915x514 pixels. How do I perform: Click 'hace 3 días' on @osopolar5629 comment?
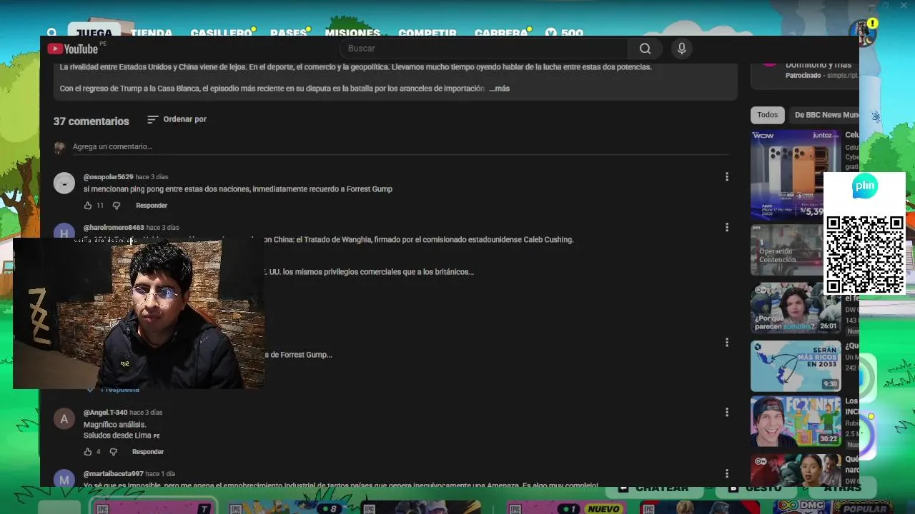(152, 177)
